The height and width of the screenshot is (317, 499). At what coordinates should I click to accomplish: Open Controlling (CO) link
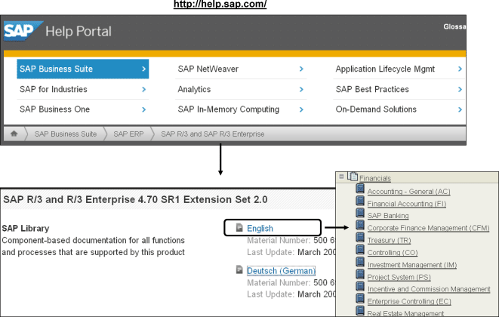393,252
